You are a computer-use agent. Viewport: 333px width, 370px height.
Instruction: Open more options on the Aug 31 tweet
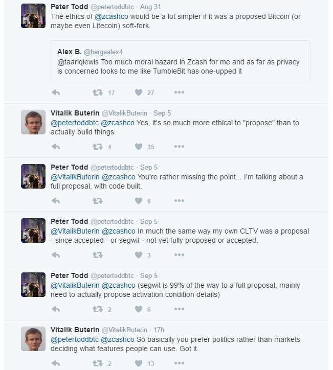pyautogui.click(x=179, y=92)
